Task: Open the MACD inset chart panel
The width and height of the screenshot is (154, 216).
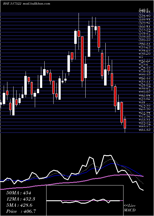Action: click(x=85, y=201)
